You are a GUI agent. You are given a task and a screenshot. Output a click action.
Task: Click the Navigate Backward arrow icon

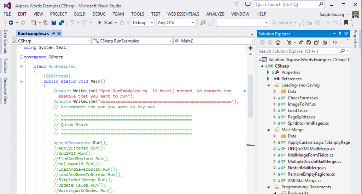(x=11, y=23)
